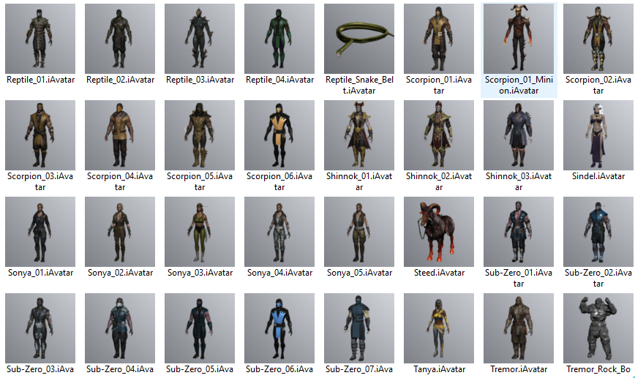Select the Scorpion_01.iAvatar thumbnail
Viewport: 635px width, 378px height.
click(x=439, y=39)
